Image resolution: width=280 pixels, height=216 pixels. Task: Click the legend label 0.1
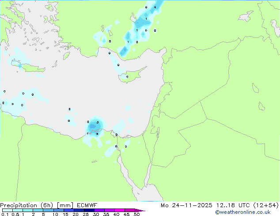(x=5, y=214)
